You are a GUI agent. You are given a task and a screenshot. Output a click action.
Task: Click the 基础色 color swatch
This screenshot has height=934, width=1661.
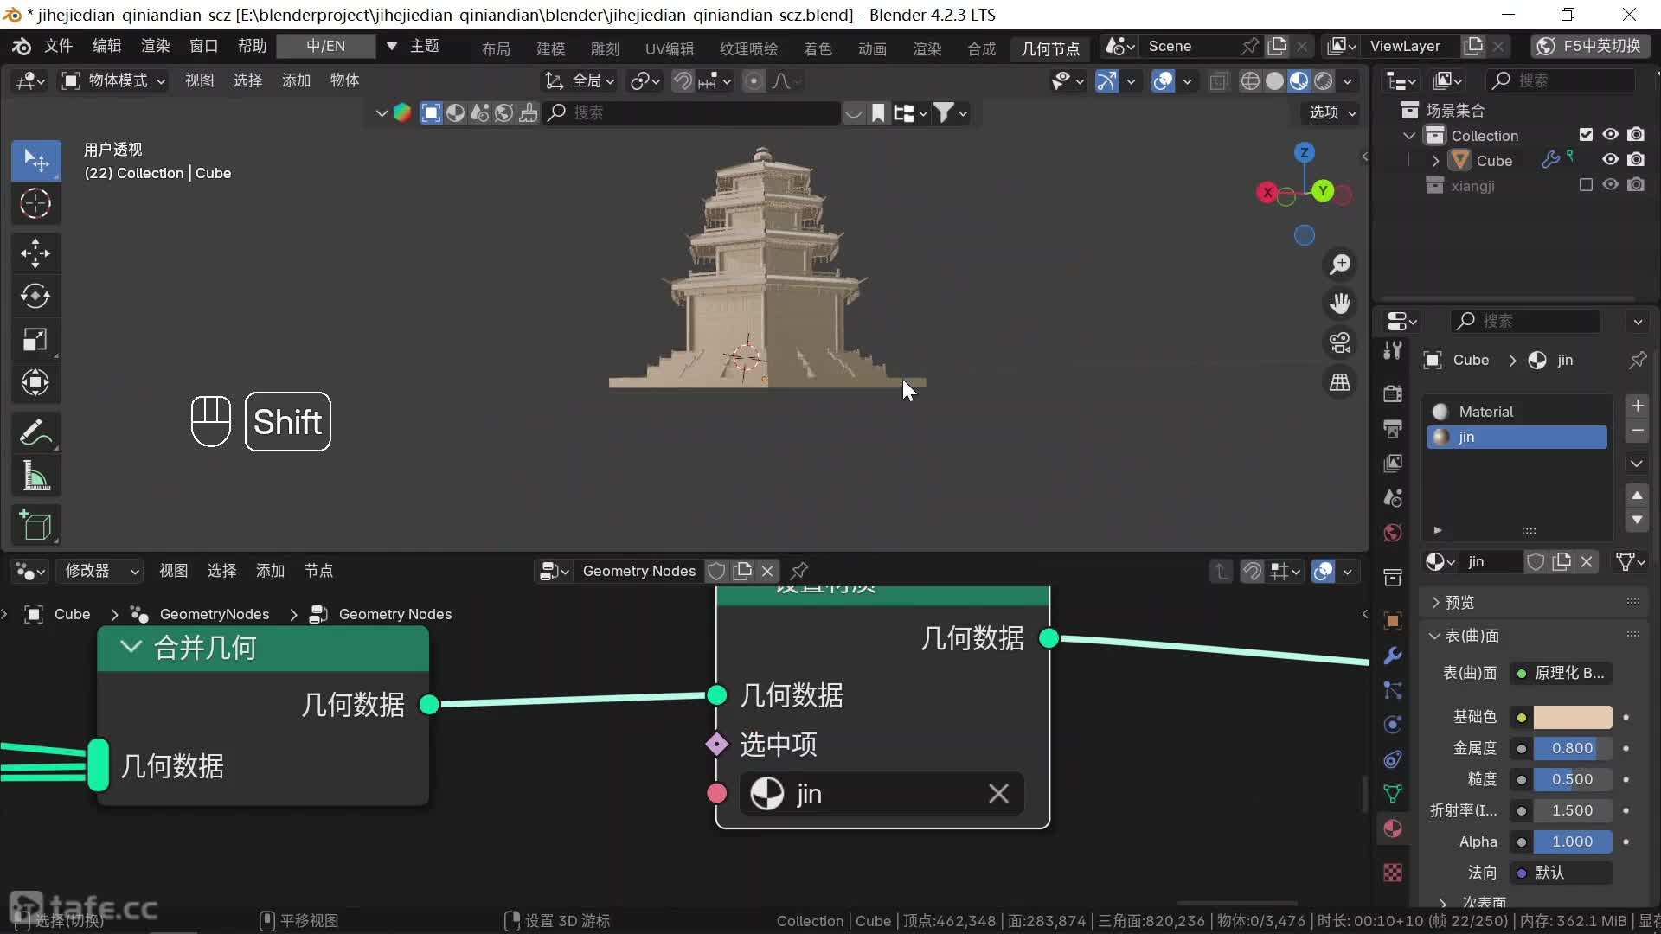coord(1572,717)
